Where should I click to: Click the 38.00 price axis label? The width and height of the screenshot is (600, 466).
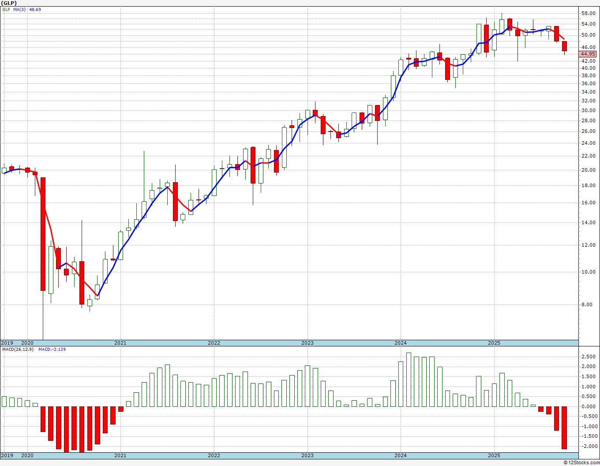click(x=589, y=75)
